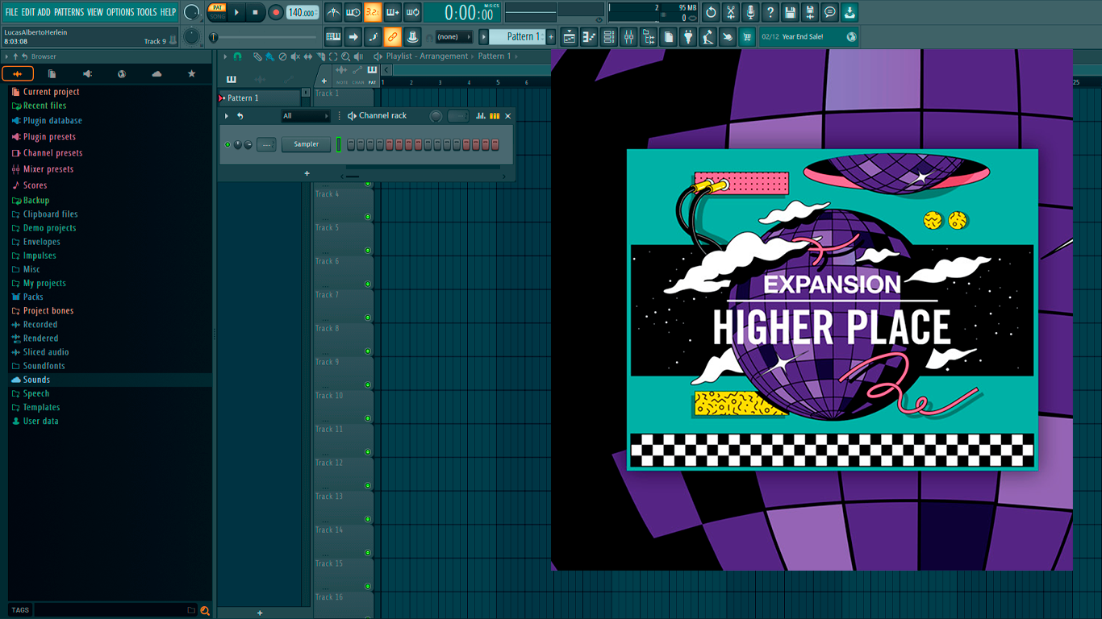Click the Undo history icon

(x=711, y=12)
